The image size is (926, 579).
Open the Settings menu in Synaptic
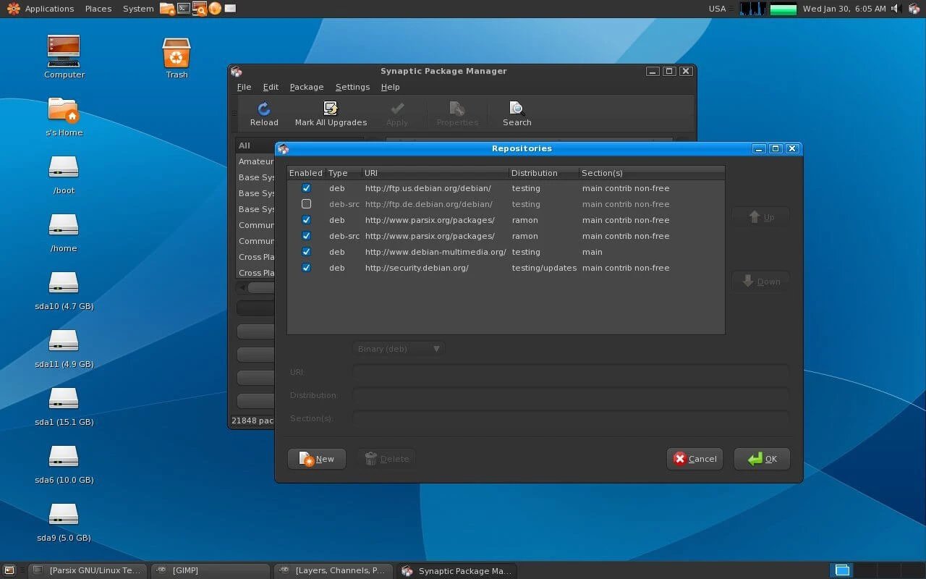(352, 86)
